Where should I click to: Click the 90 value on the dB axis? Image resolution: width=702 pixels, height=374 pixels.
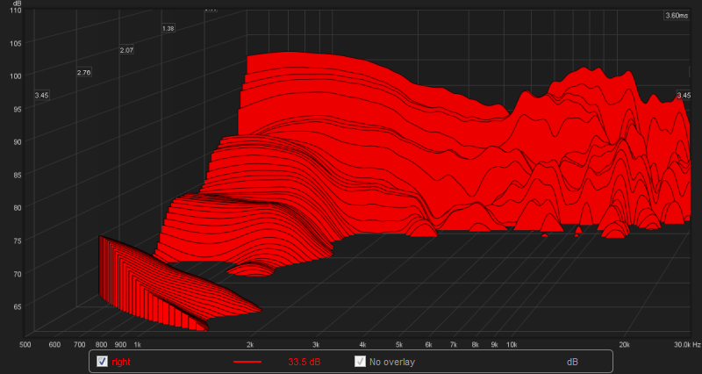(17, 141)
